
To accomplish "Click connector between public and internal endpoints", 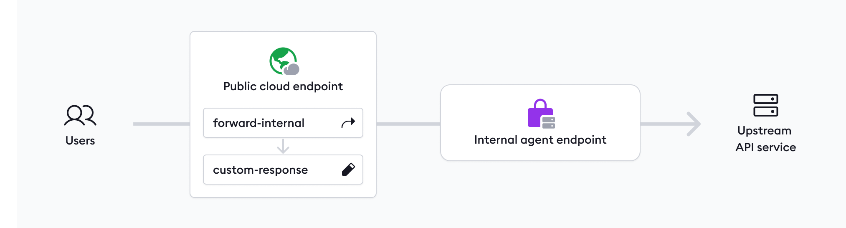I will (408, 124).
